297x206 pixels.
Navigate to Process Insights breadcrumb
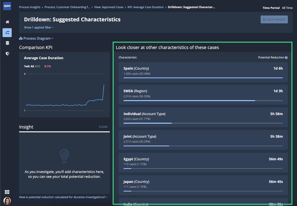(30, 7)
